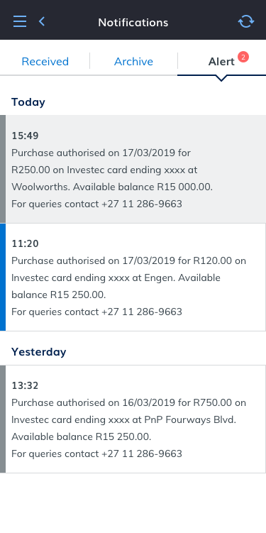Go back using the chevron arrow

tap(41, 21)
